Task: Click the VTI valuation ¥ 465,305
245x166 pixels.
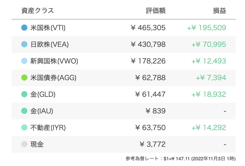Action: click(148, 28)
